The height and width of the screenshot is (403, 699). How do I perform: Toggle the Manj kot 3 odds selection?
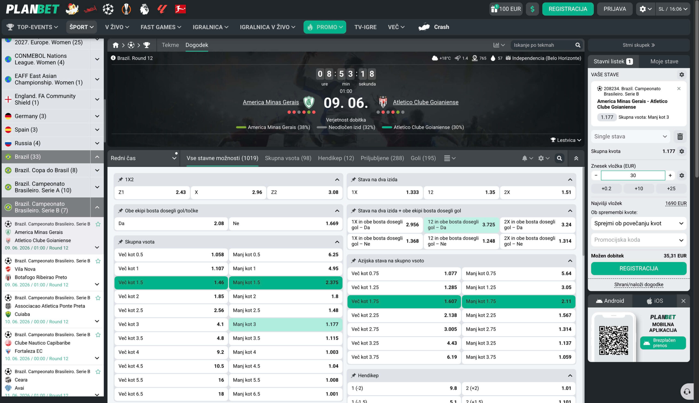click(286, 324)
